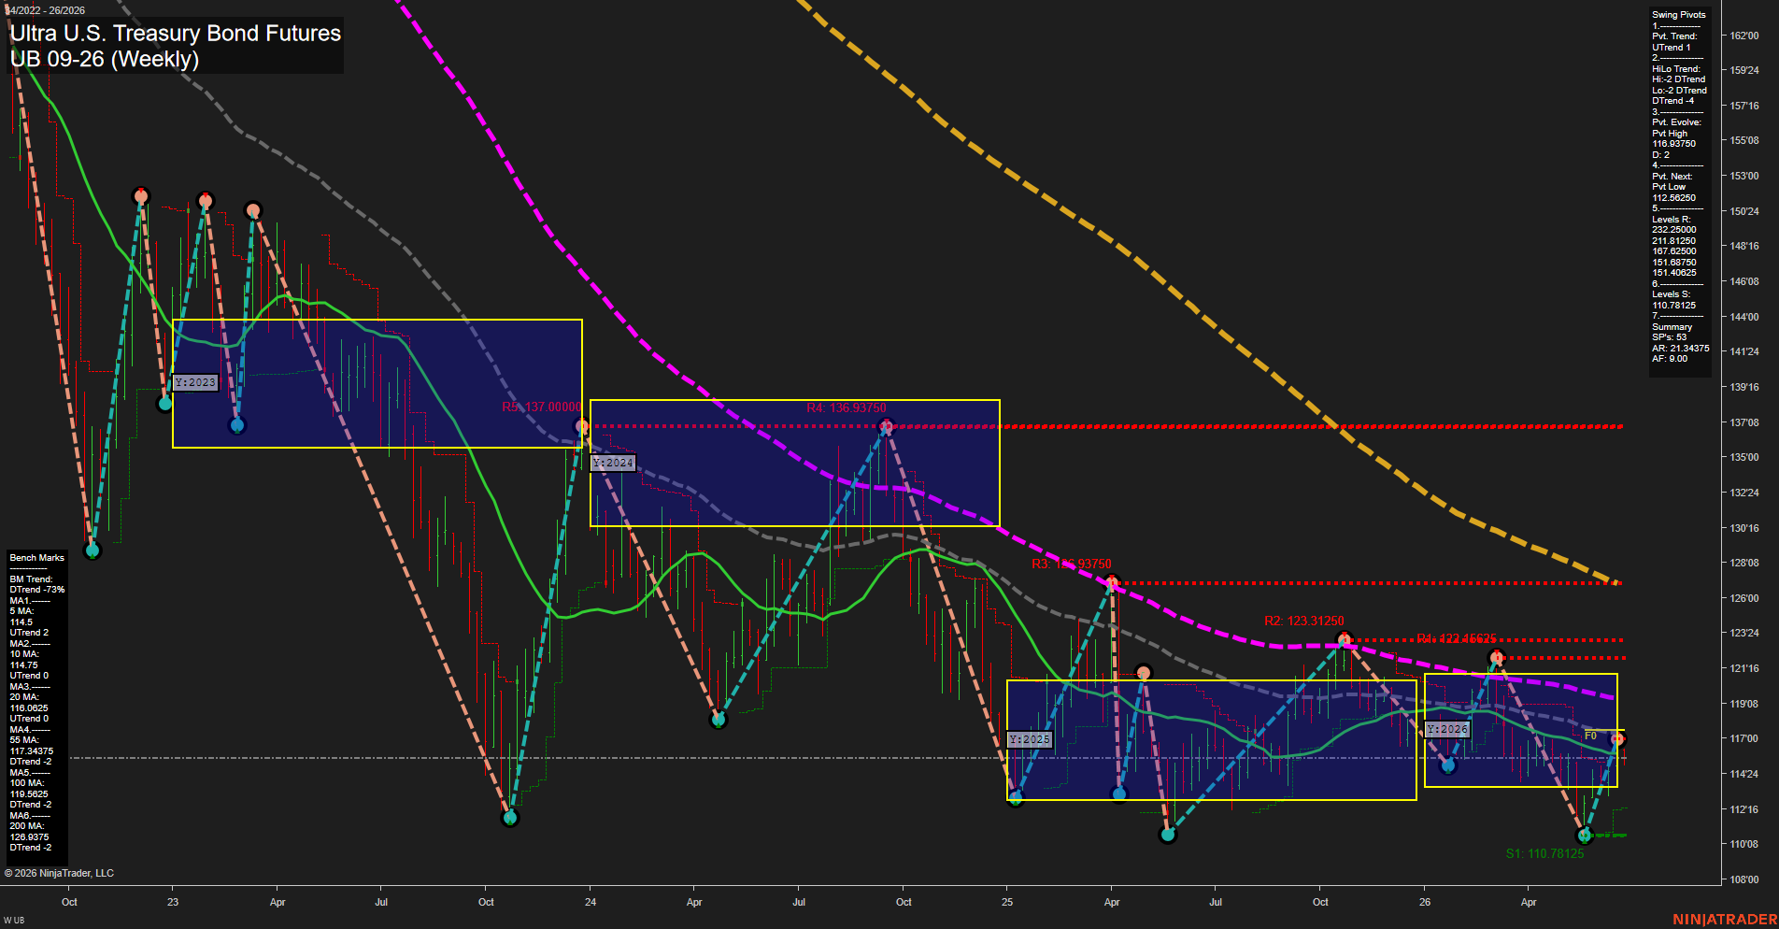
Task: Click the 'Ultra U.S. Treasury Bond Futures' chart title
Action: 176,34
